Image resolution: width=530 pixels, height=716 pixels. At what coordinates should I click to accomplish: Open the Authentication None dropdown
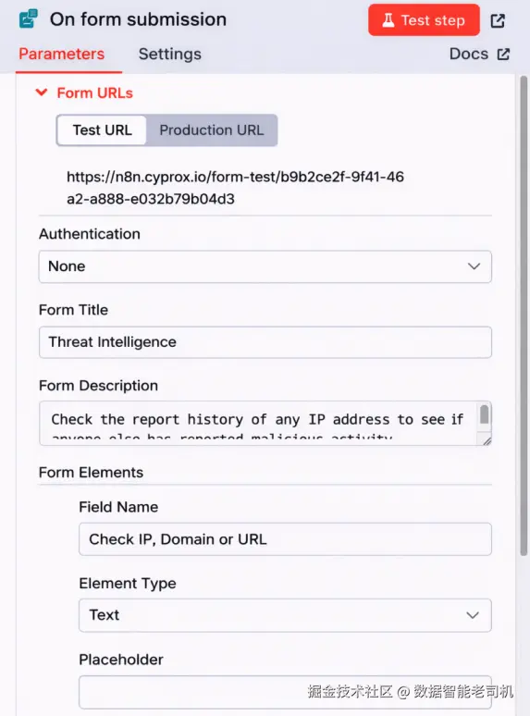[265, 266]
